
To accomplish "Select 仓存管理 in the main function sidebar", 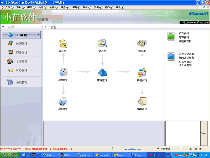I will tap(22, 61).
